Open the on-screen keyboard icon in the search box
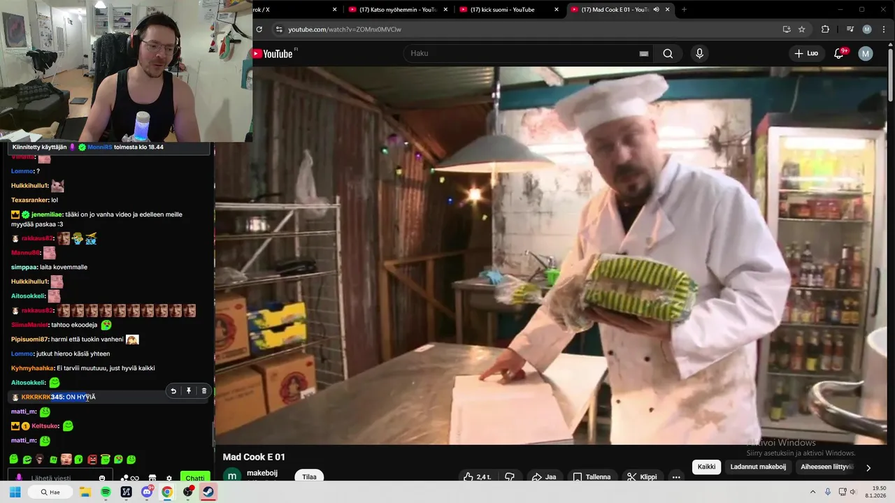This screenshot has height=503, width=895. tap(644, 54)
